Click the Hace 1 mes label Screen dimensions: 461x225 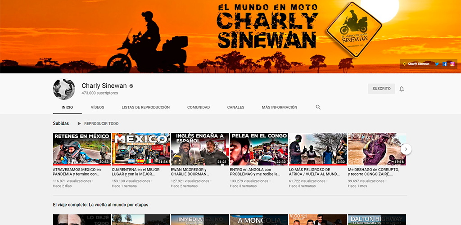(357, 186)
